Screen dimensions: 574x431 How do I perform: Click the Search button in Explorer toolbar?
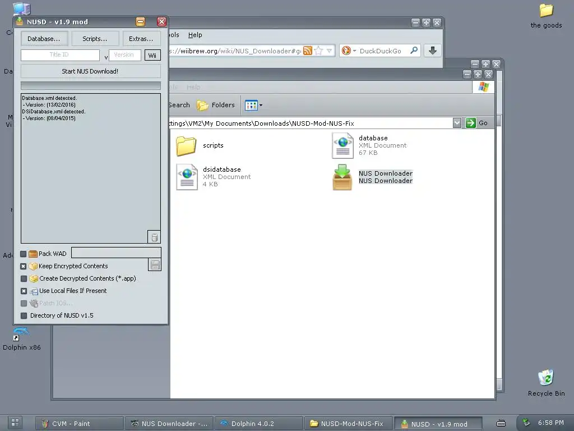coord(179,105)
